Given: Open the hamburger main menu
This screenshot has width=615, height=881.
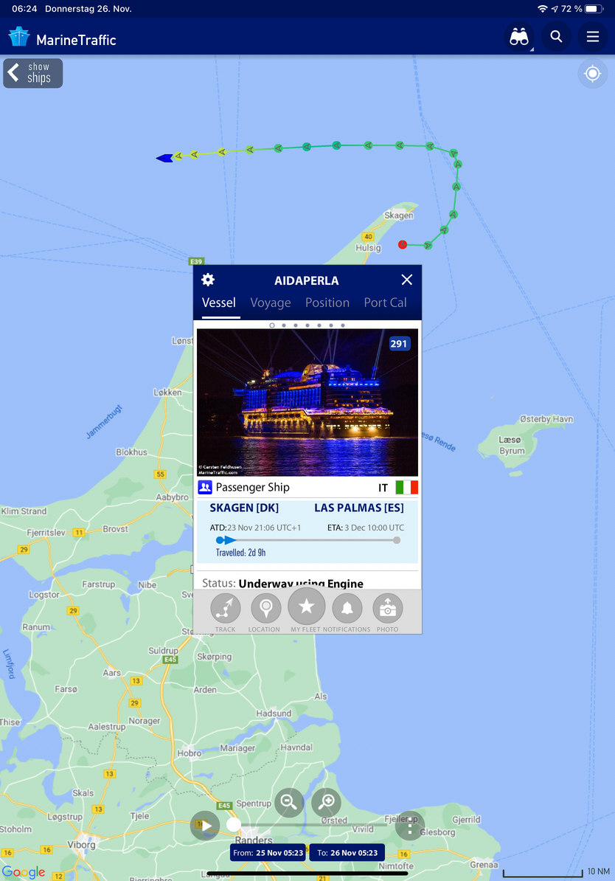Looking at the screenshot, I should coord(593,36).
